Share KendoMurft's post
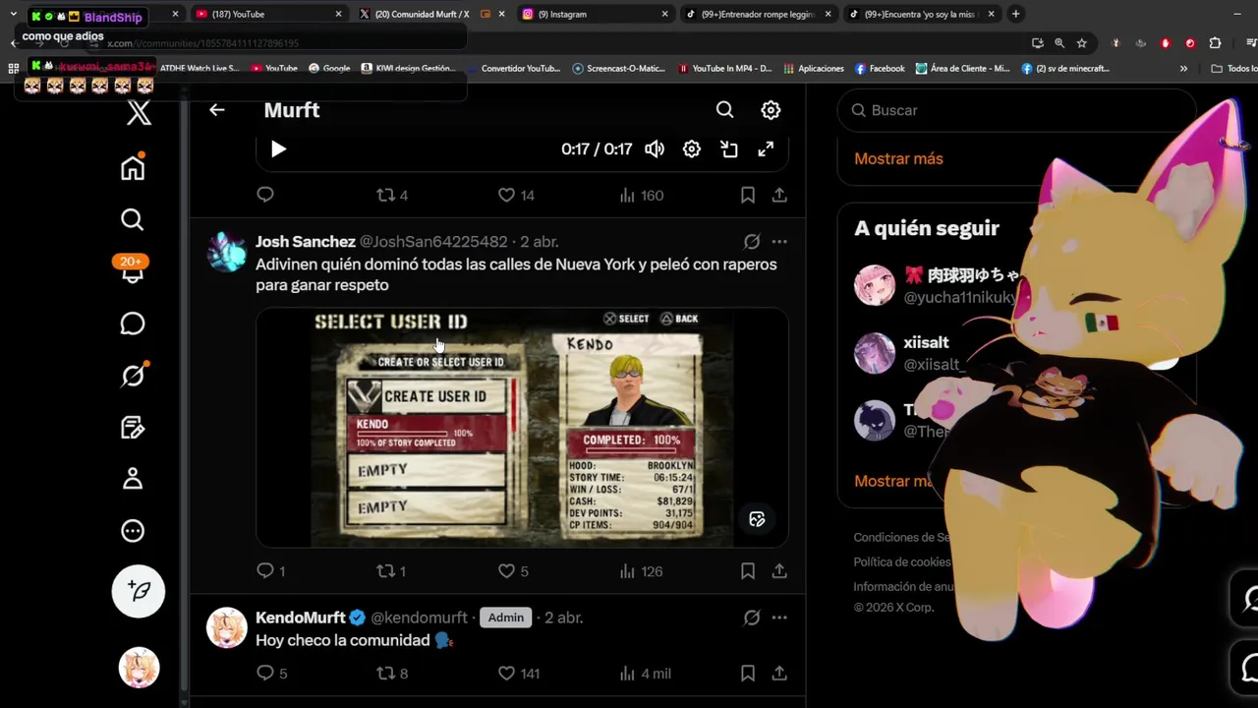 779,674
